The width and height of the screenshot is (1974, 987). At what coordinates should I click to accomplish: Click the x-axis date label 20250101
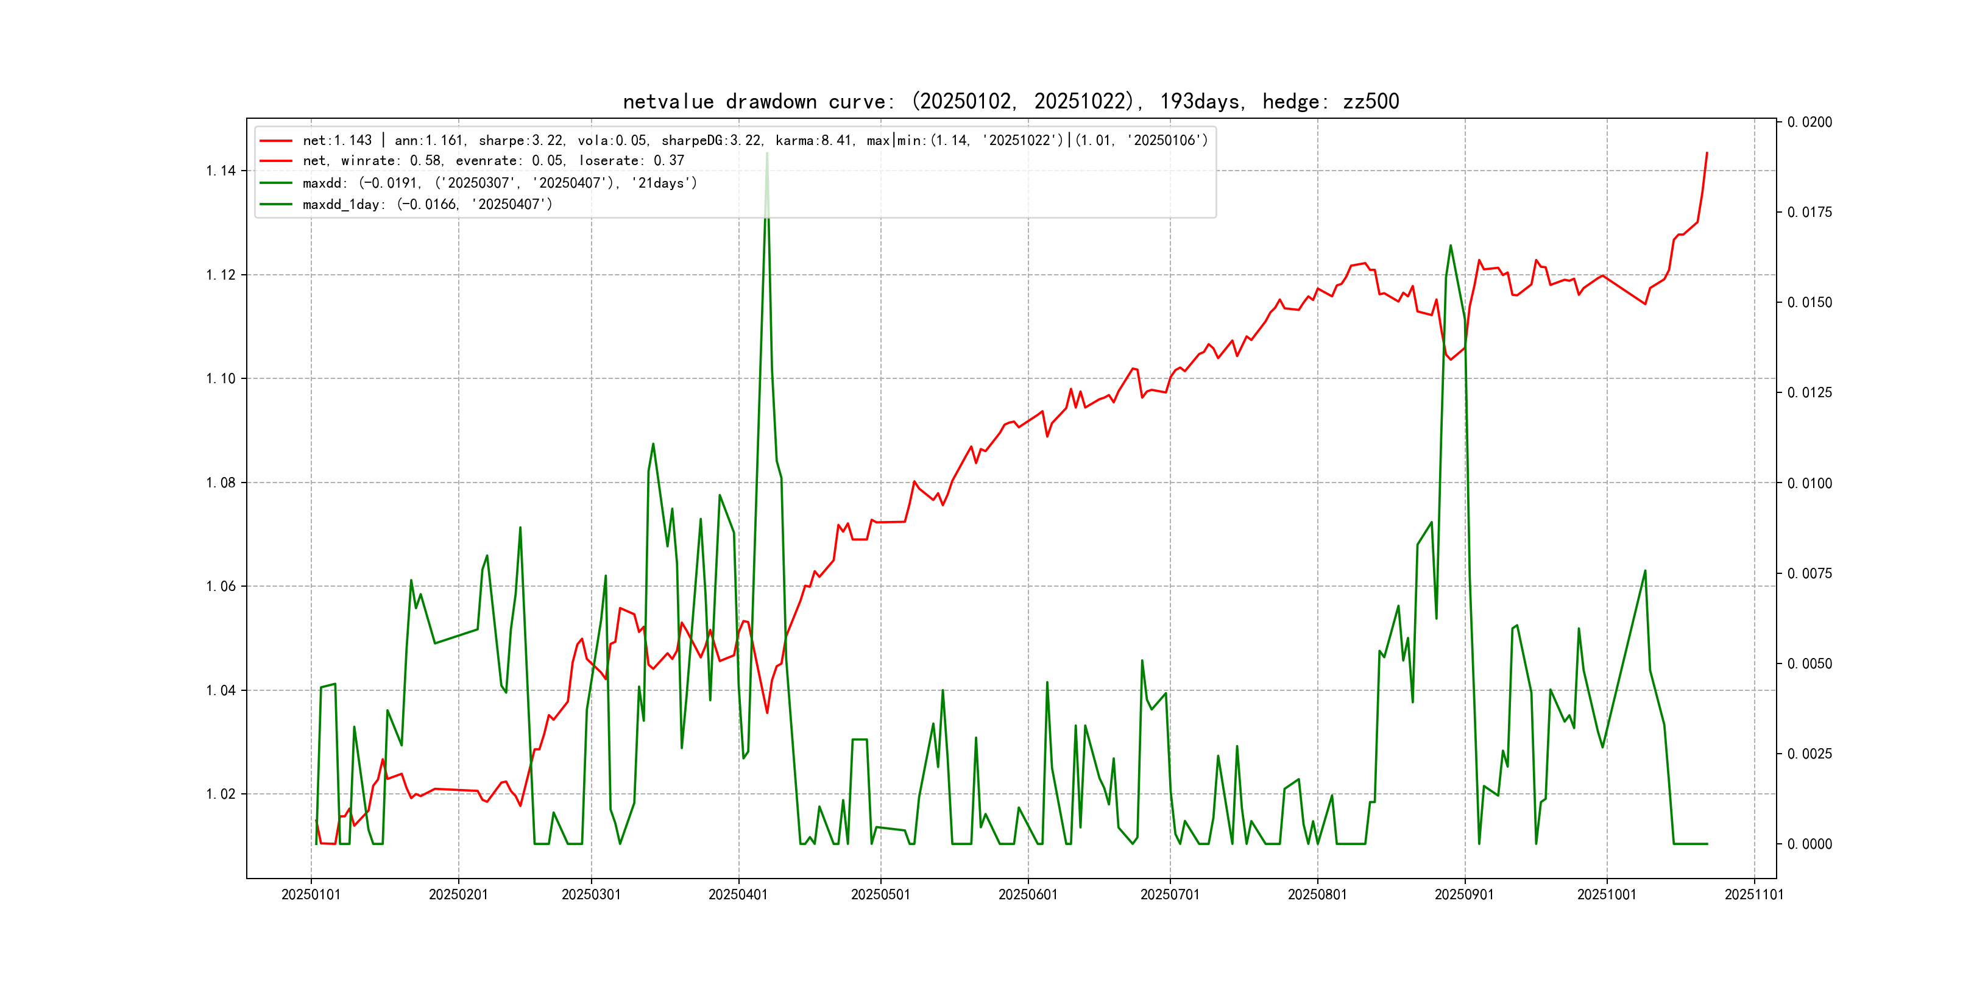tap(310, 894)
